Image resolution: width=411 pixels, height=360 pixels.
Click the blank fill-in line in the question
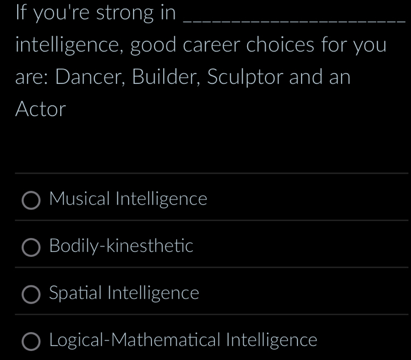[x=294, y=19]
